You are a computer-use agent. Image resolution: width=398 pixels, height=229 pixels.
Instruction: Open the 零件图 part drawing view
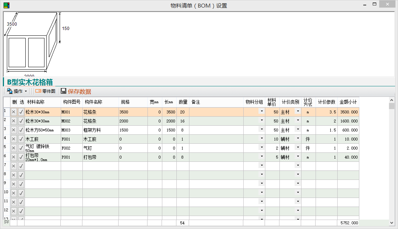tap(45, 91)
